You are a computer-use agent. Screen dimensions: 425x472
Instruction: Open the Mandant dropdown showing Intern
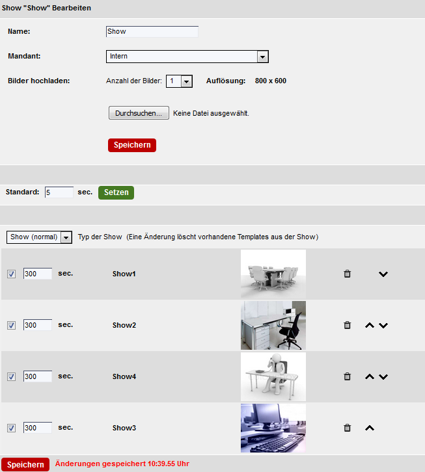point(187,57)
